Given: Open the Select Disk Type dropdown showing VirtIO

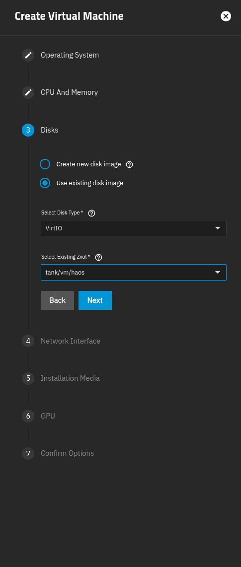Looking at the screenshot, I should (x=134, y=228).
